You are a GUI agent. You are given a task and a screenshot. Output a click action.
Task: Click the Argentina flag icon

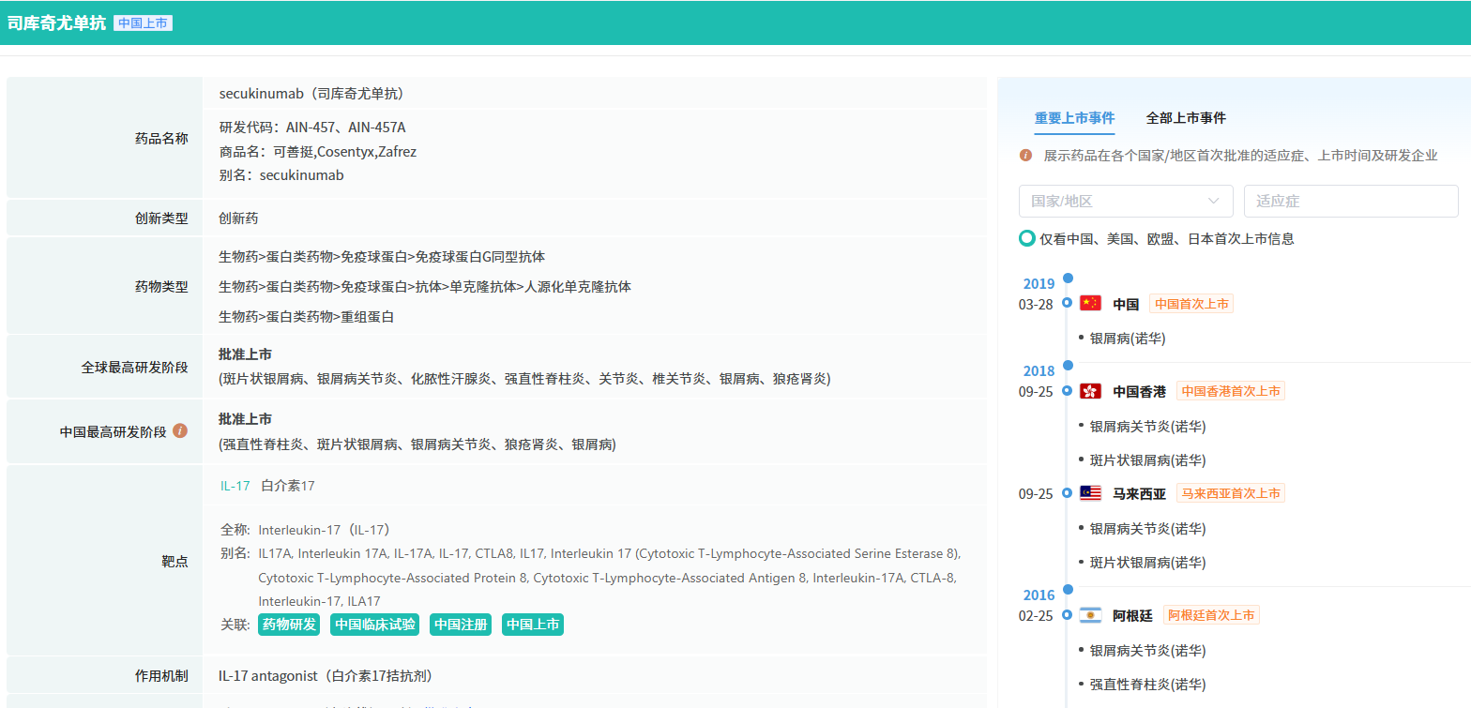pyautogui.click(x=1090, y=615)
